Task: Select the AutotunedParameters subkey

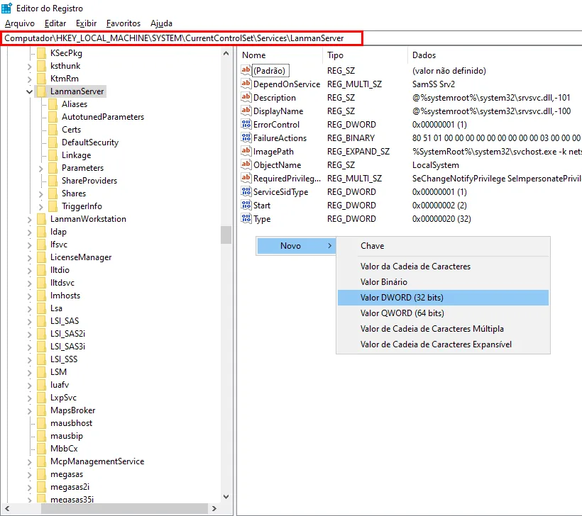Action: click(x=103, y=117)
